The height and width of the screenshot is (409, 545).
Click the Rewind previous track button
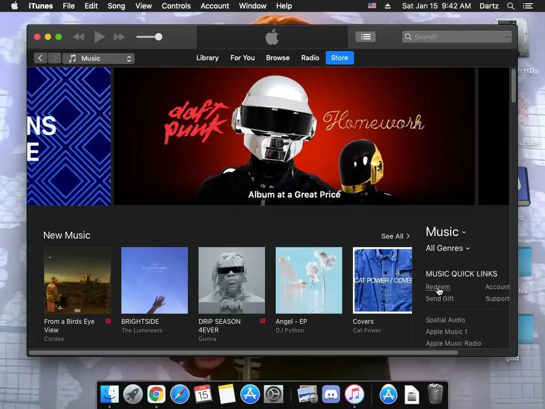(x=79, y=37)
